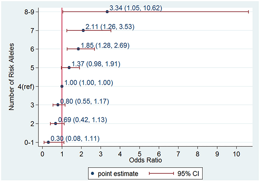Select the point estimate marker in row 7
Screen dimensions: 260x182
point(83,30)
